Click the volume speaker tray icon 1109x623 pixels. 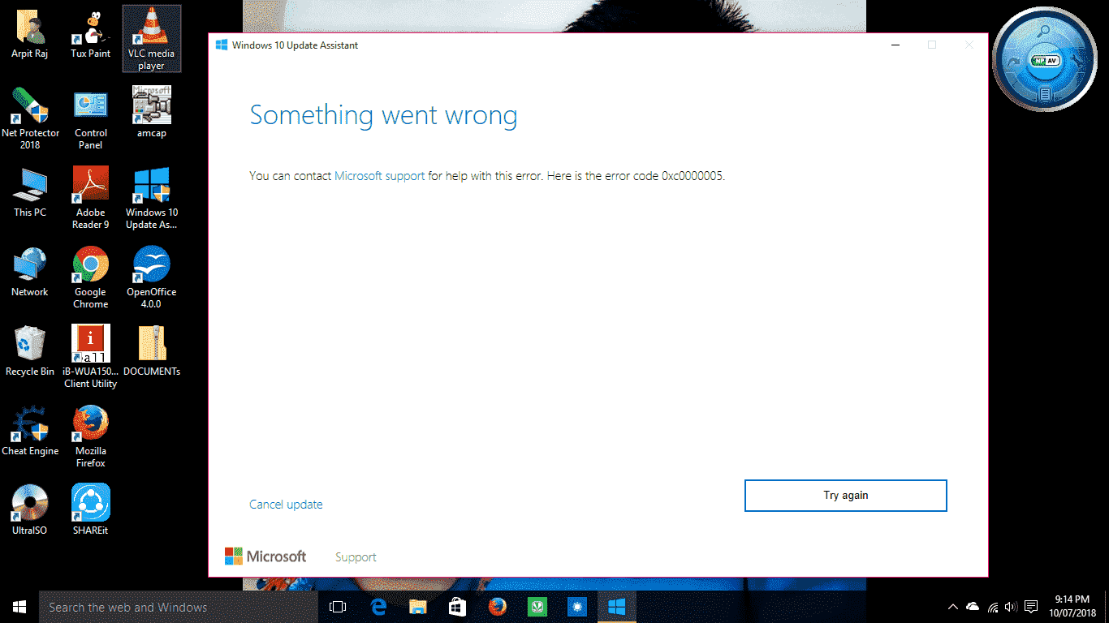point(1011,607)
